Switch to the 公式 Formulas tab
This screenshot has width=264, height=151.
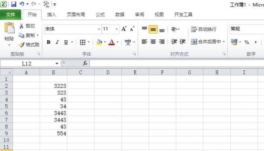tap(100, 15)
